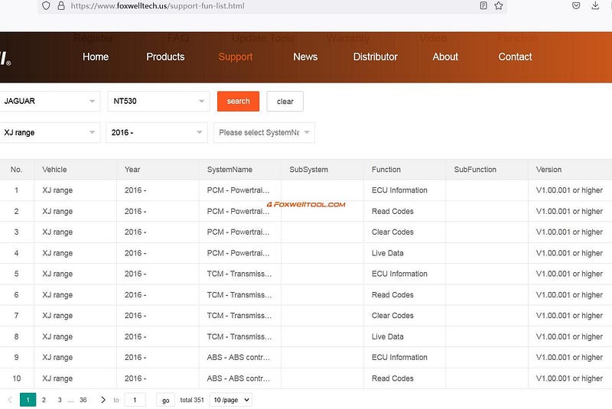Click ECU Information in row 5
Screen dimensions: 612x409
[x=399, y=274]
